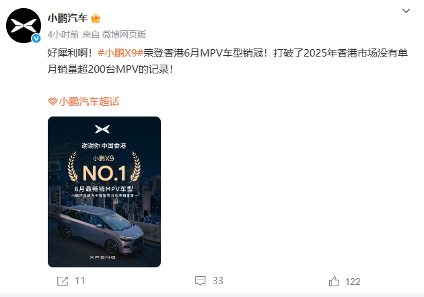424x297 pixels.
Task: Click the like count 122
Action: [353, 282]
